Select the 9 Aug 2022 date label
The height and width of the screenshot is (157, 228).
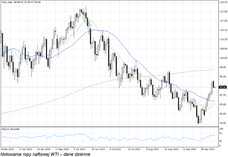coord(153,149)
